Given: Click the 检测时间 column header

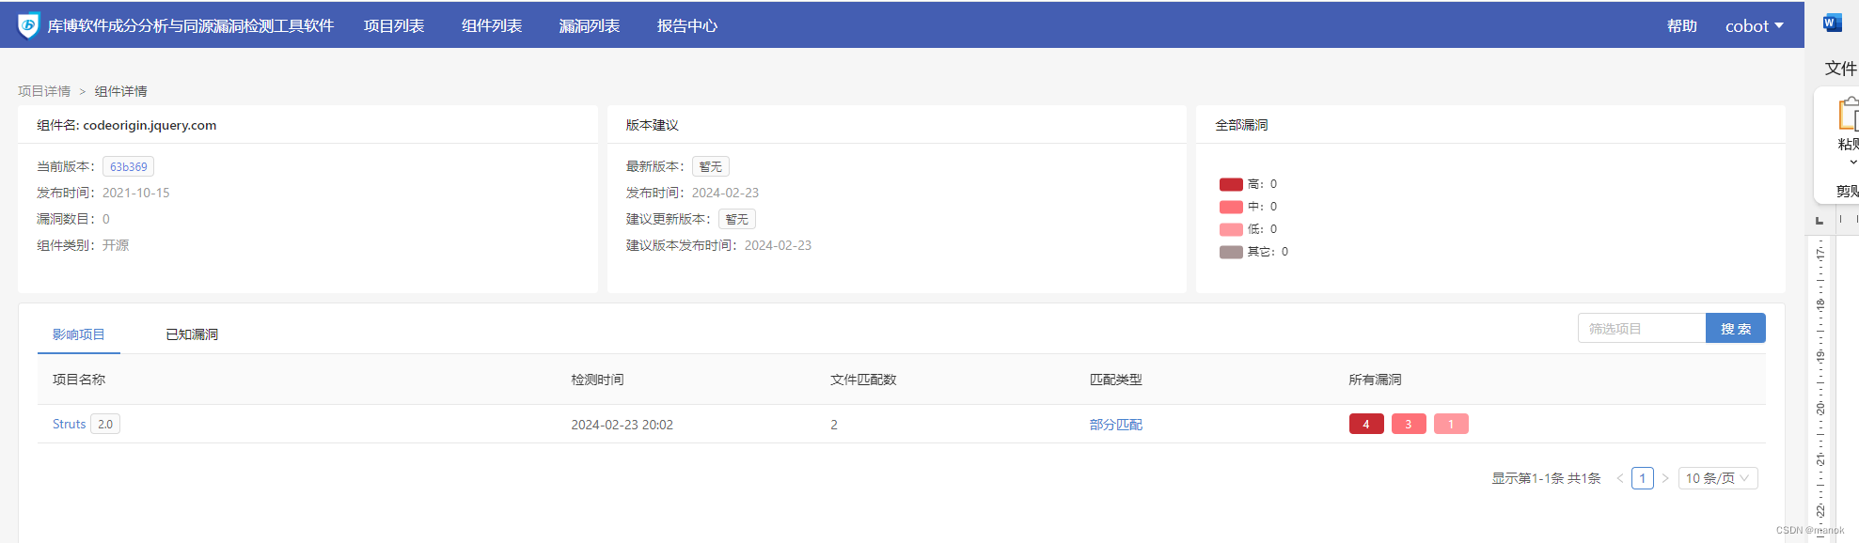Looking at the screenshot, I should pyautogui.click(x=597, y=380).
